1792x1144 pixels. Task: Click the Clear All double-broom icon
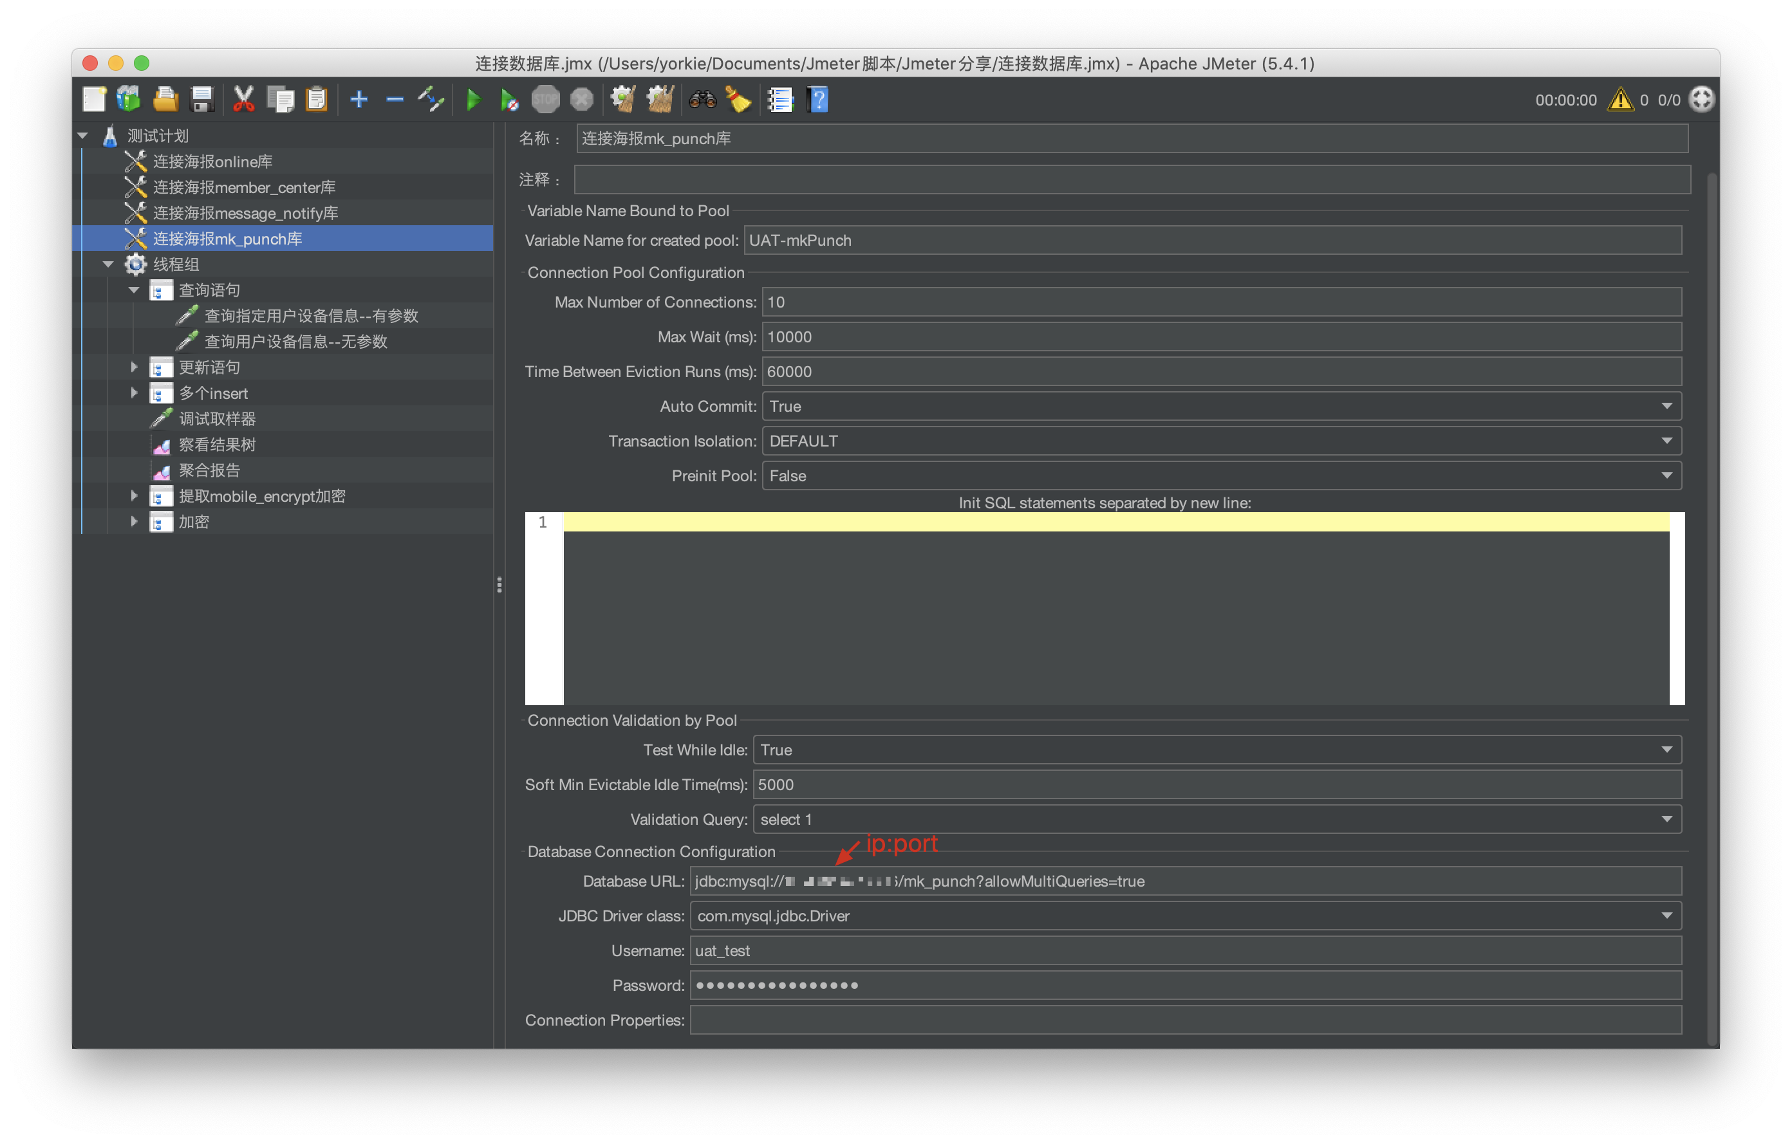(659, 100)
